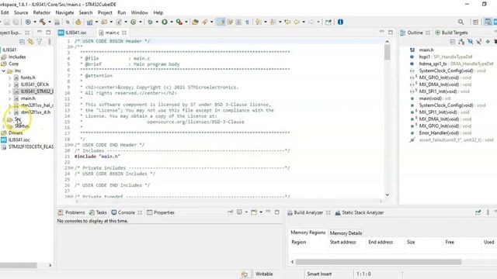The height and width of the screenshot is (279, 497).
Task: Collapse the Inc folder in tree
Action: [3, 71]
